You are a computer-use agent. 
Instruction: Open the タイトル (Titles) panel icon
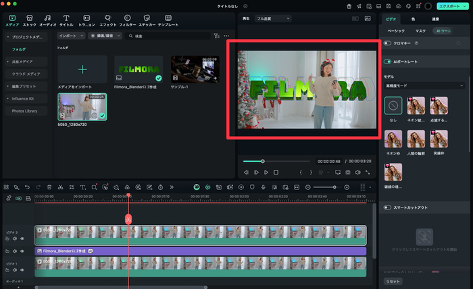click(x=67, y=19)
